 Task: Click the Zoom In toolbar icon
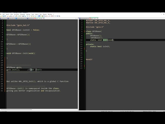coord(27,16)
